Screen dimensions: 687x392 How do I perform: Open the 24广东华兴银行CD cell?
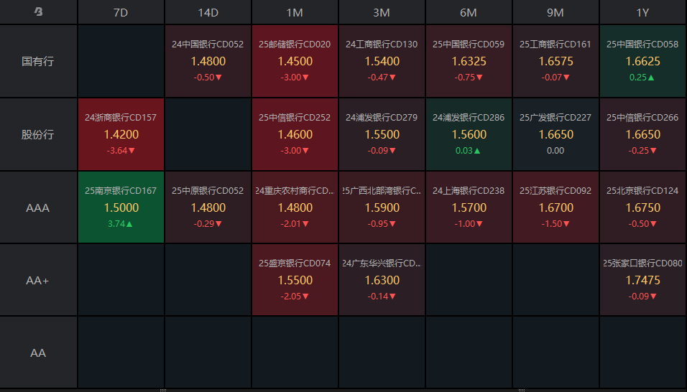382,279
